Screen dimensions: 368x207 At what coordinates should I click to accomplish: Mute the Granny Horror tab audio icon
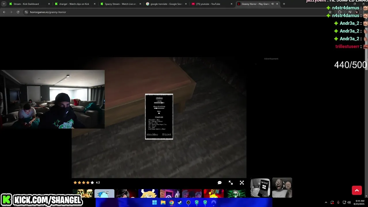click(x=273, y=4)
